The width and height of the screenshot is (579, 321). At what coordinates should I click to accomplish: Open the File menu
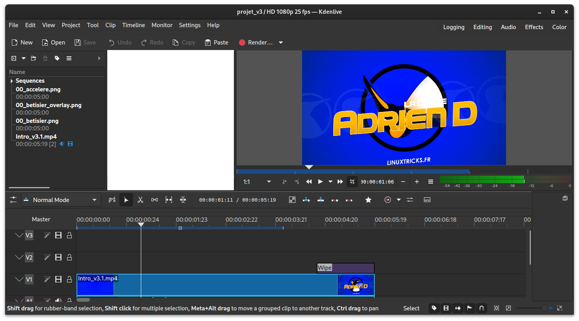tap(13, 25)
